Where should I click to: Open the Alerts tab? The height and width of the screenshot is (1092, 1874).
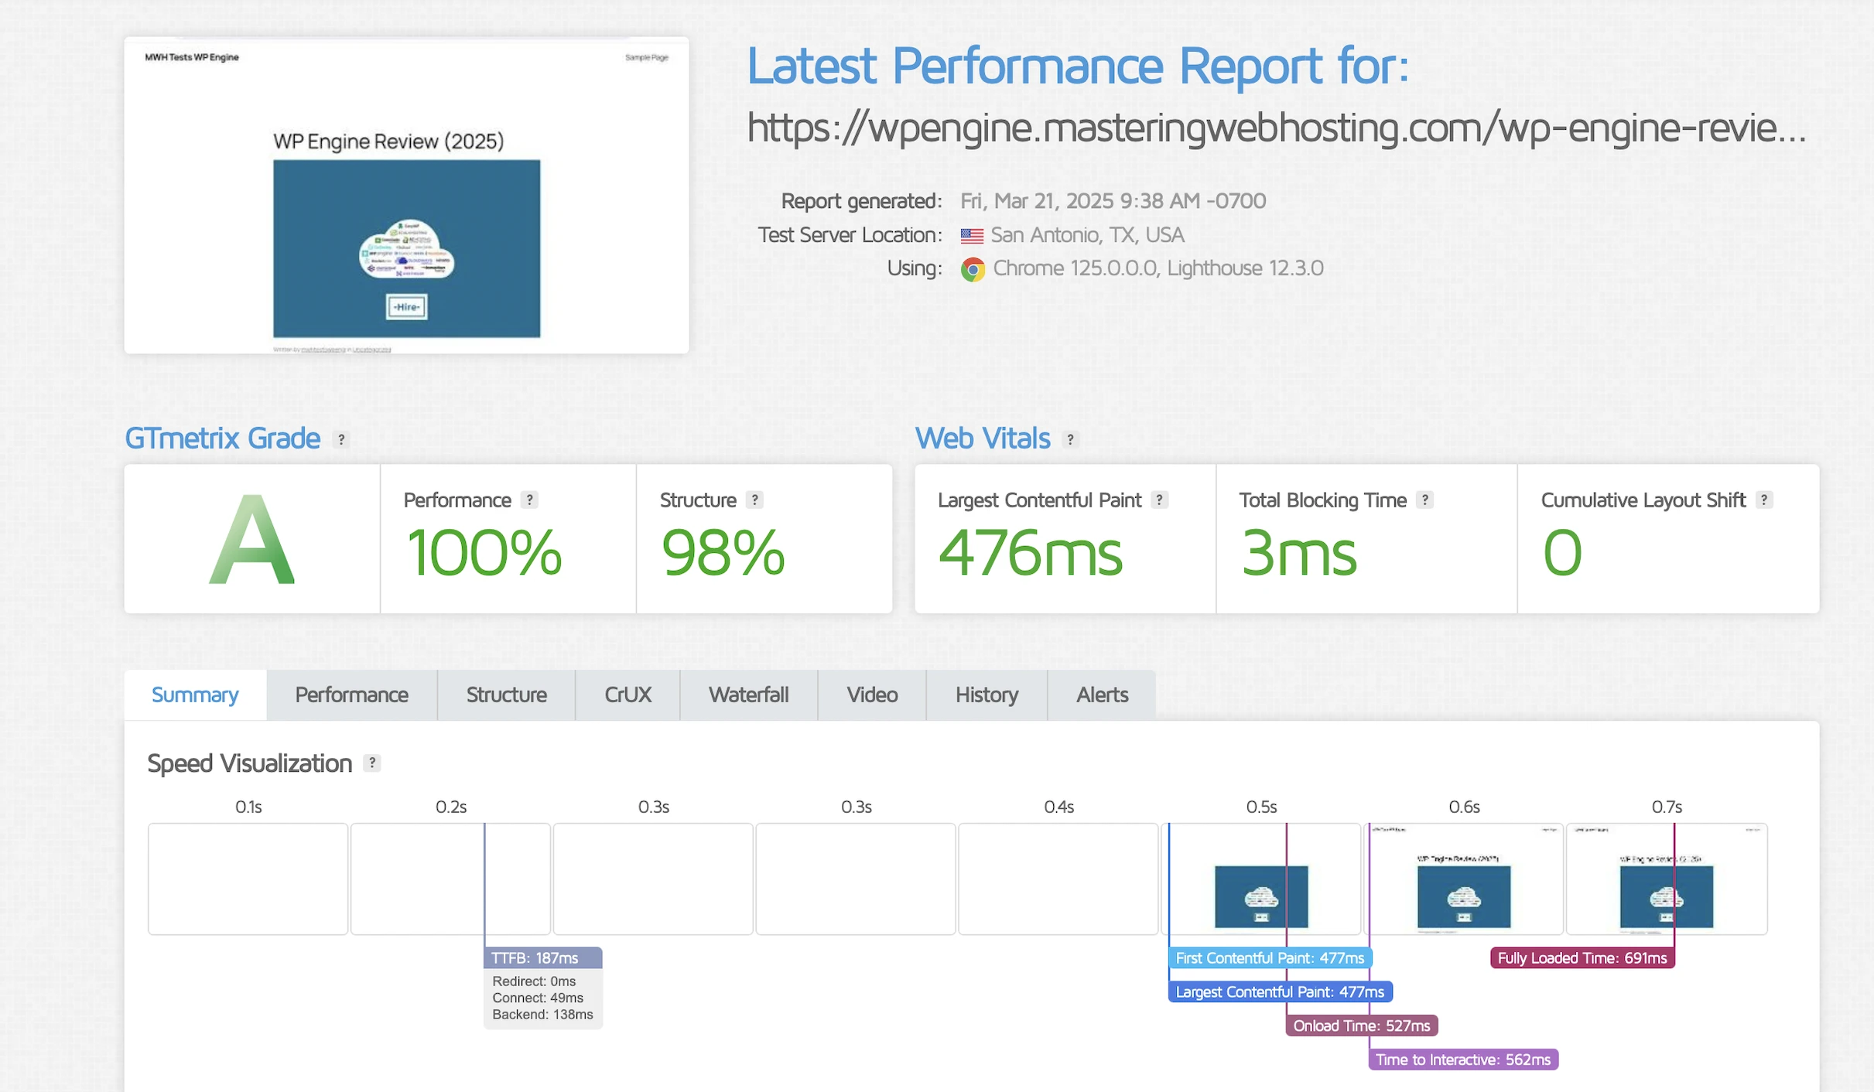(x=1102, y=694)
